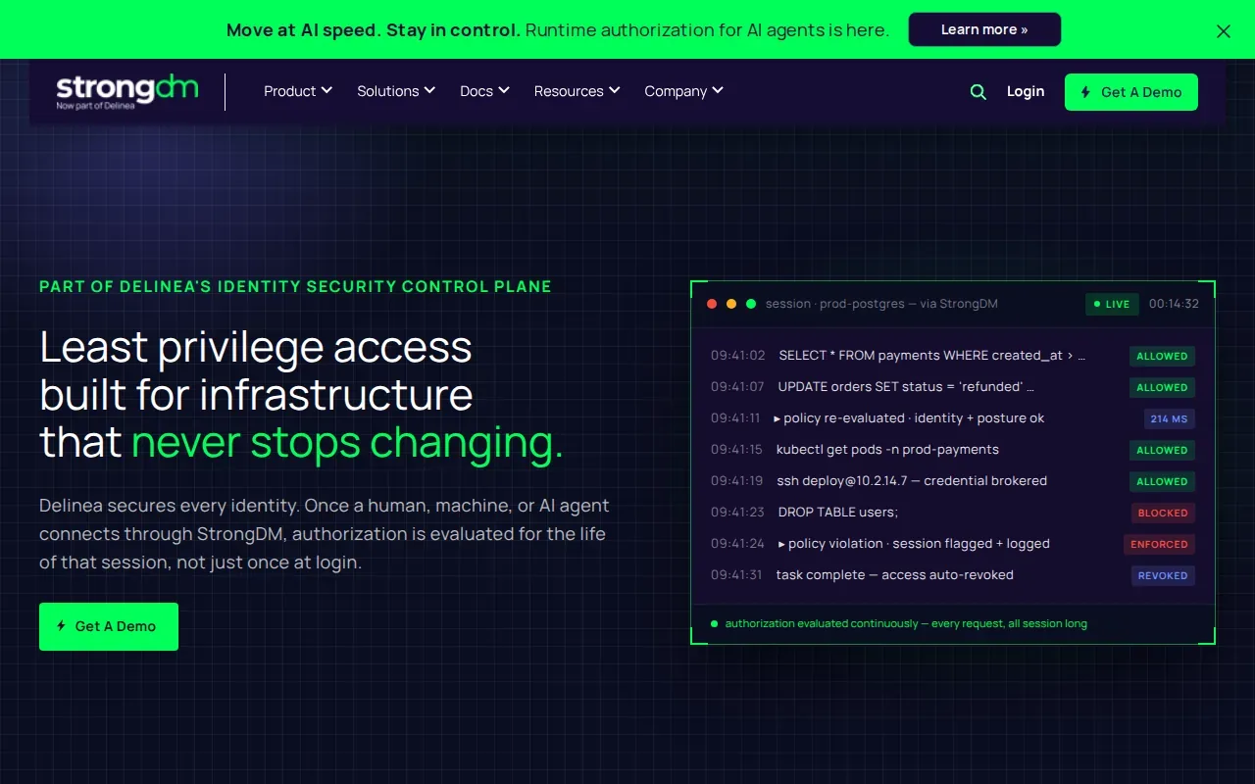Viewport: 1255px width, 784px height.
Task: Expand the Company dropdown menu
Action: pos(683,91)
